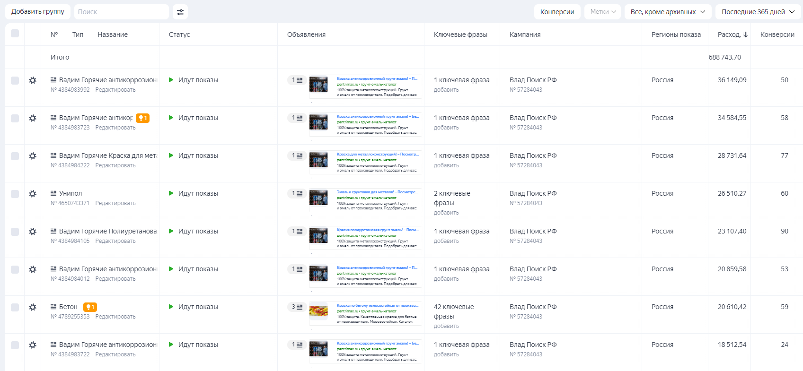Open gear settings for the Бетон group
Screen dimensions: 803x371
click(33, 307)
